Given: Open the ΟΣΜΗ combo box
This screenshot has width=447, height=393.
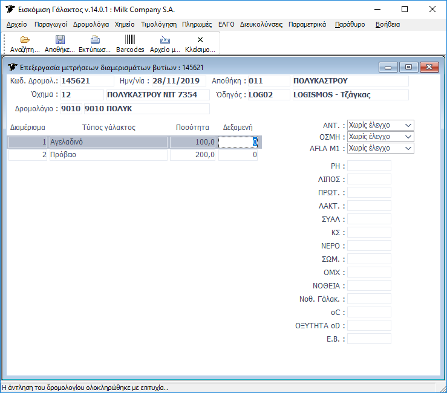Looking at the screenshot, I should point(408,137).
